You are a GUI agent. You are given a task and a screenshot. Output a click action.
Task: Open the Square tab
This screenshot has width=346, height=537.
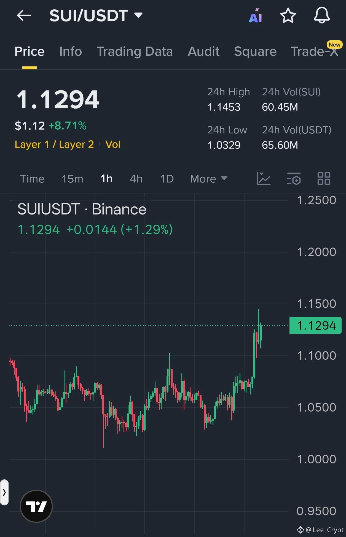(x=255, y=52)
